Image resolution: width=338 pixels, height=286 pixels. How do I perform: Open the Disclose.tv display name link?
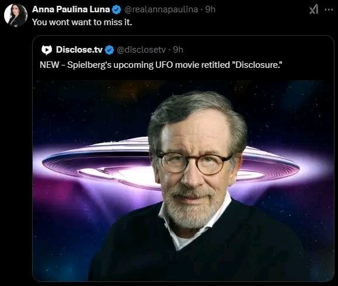(x=79, y=50)
